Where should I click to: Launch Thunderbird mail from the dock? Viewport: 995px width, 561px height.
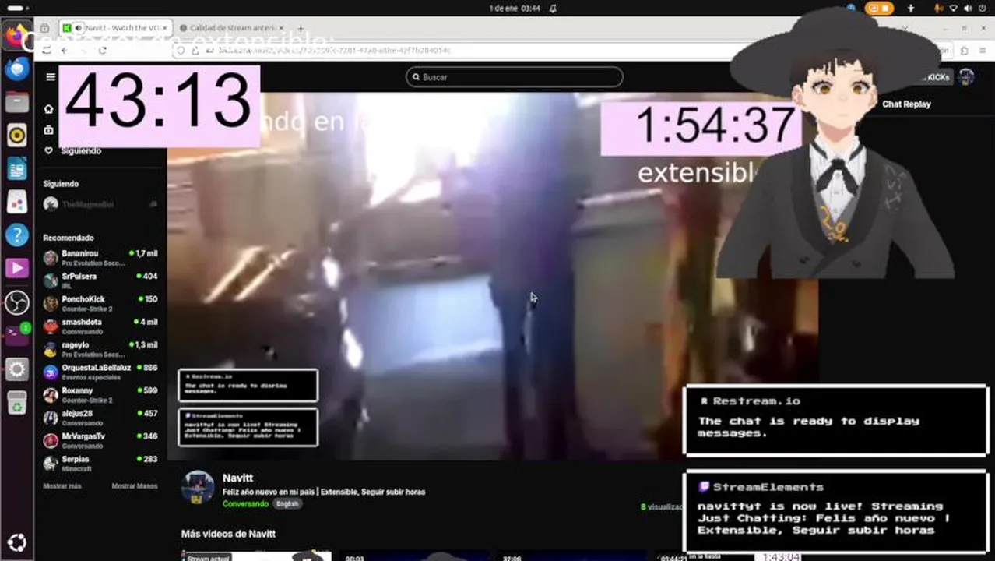(x=17, y=69)
